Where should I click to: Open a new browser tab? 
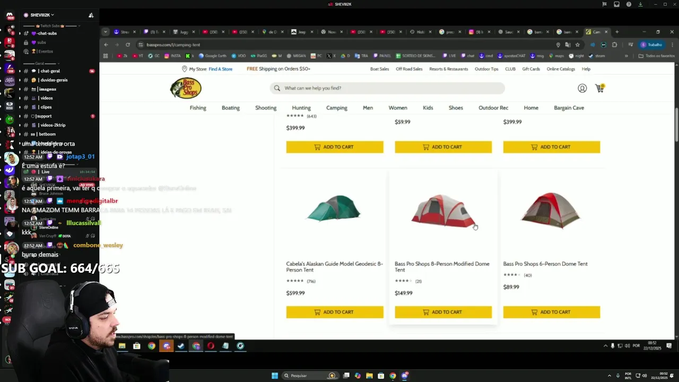click(x=616, y=32)
